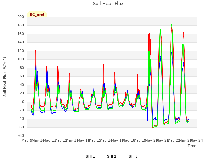Viewport: 217px width, 163px height.
Task: Click the May 9 x-axis label
Action: click(x=27, y=140)
